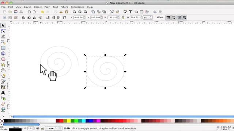
Task: Select the Eraser tool
Action: [x=3, y=104]
